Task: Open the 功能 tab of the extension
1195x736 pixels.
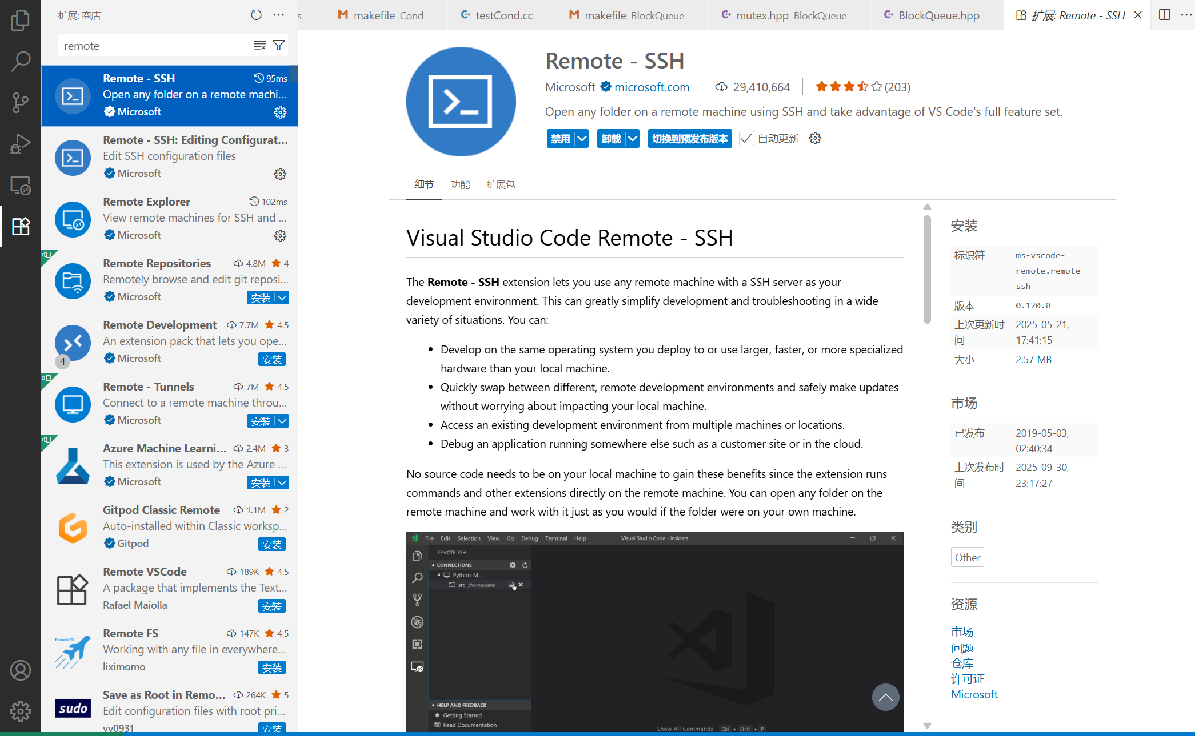Action: pos(460,184)
